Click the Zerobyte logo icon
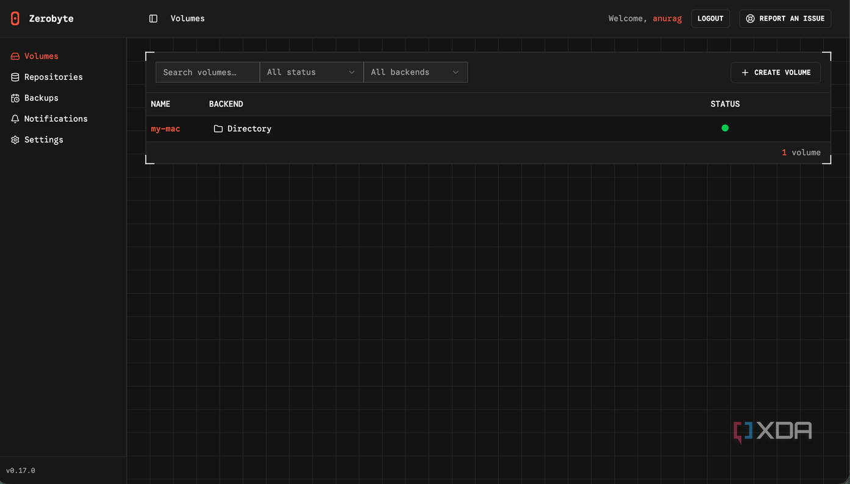 click(15, 18)
